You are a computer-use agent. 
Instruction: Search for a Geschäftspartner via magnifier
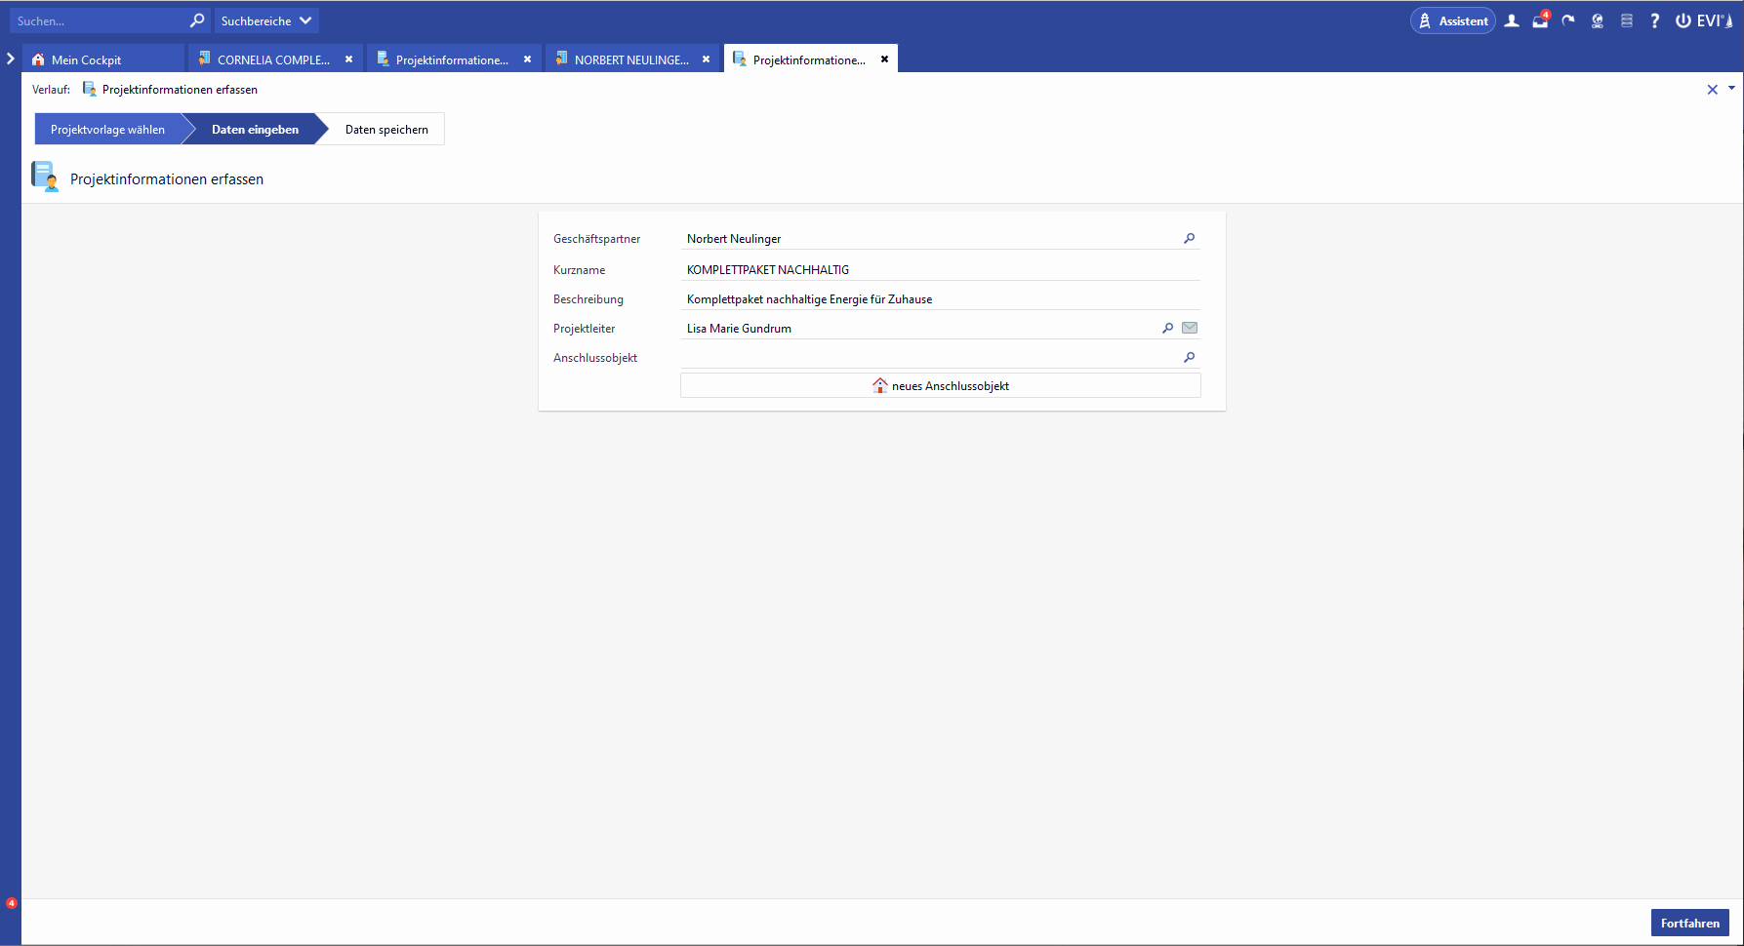click(x=1189, y=239)
